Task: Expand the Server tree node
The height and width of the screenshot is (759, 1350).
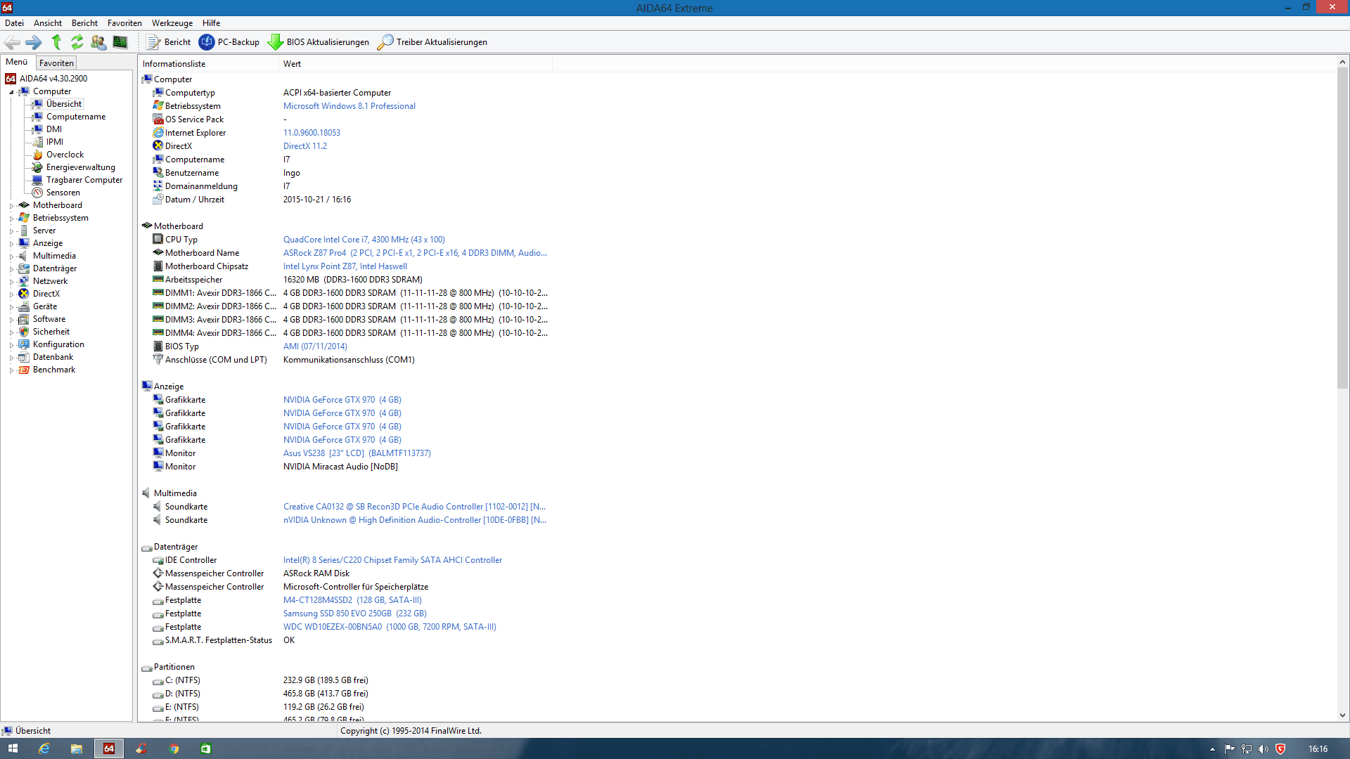Action: tap(11, 231)
